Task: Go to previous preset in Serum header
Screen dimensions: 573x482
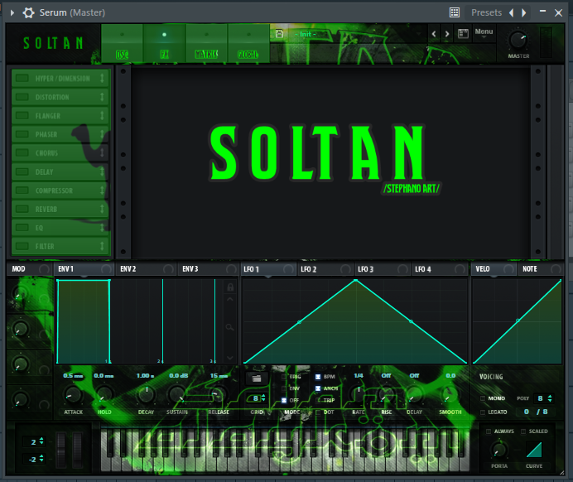Action: click(434, 34)
